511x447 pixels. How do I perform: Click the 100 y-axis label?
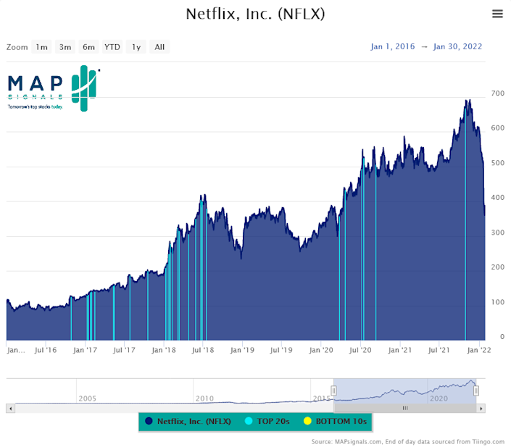pyautogui.click(x=498, y=302)
